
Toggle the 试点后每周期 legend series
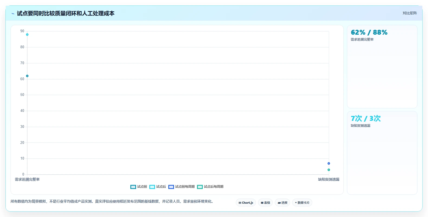(210, 187)
